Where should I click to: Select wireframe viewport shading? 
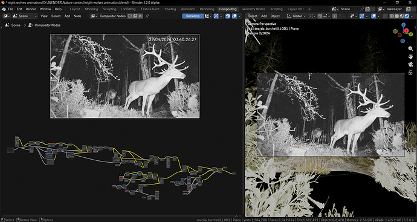(x=392, y=16)
